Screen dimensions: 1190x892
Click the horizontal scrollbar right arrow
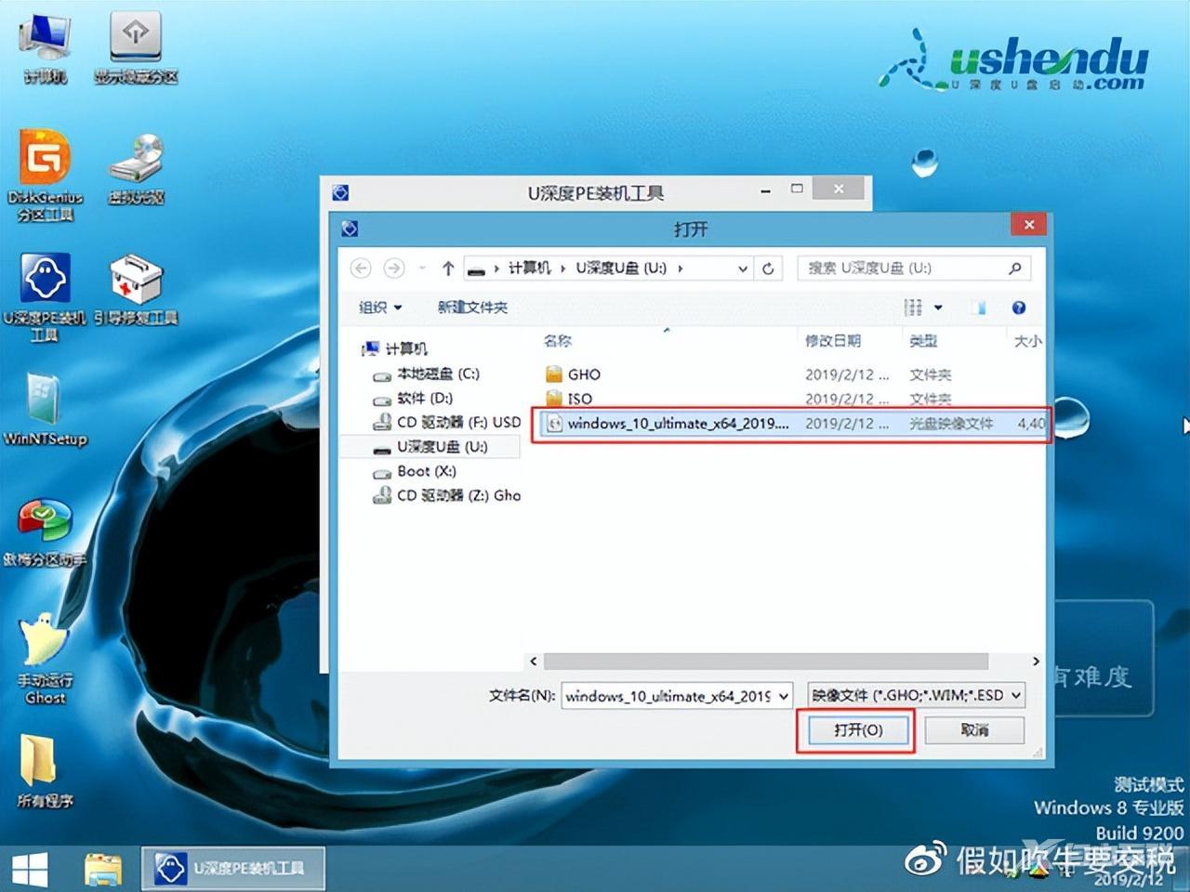tap(1036, 662)
